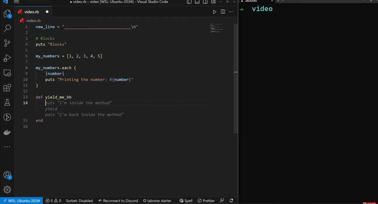Split the editor to the right

[x=223, y=12]
